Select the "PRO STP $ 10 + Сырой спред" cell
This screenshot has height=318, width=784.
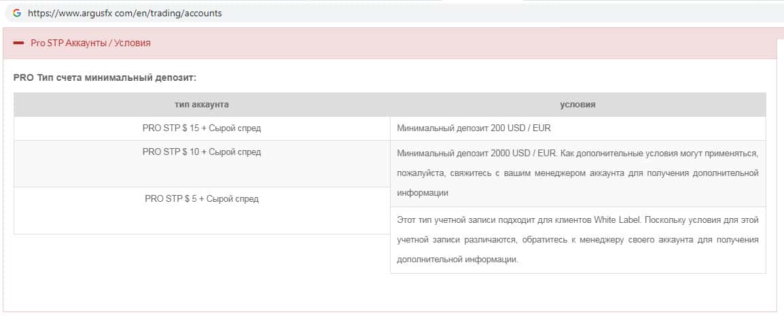click(201, 152)
